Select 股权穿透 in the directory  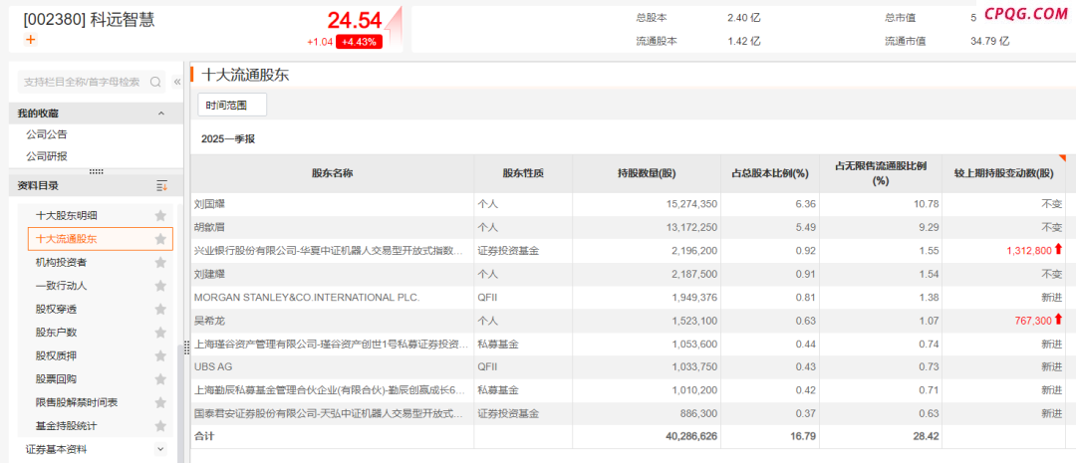(x=56, y=309)
